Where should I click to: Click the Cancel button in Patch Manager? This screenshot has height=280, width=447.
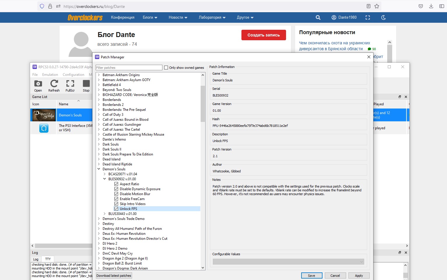335,276
